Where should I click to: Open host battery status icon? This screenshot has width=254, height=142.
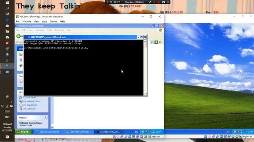[x=12, y=106]
